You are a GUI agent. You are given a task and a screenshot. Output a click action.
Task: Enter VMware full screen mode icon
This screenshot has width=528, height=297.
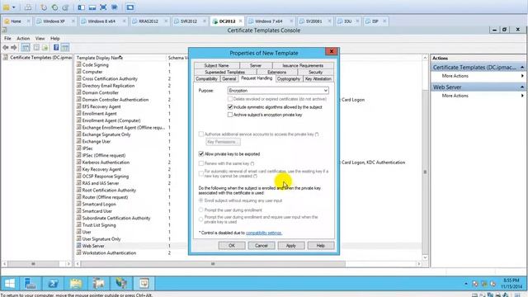[x=103, y=7]
